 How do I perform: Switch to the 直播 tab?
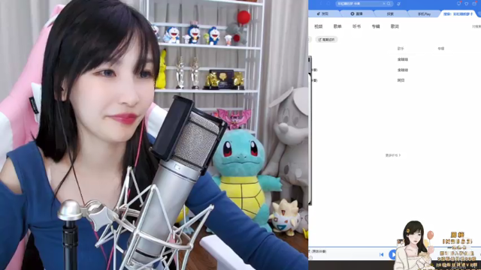356,13
